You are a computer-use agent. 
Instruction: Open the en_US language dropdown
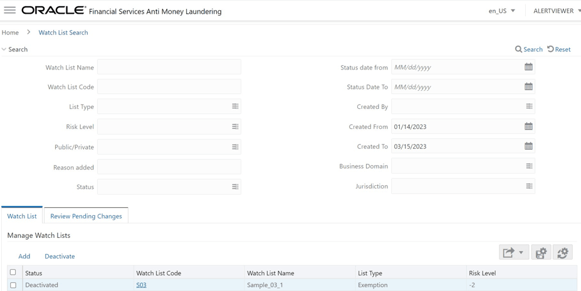point(501,11)
